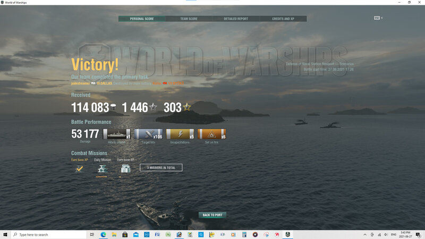This screenshot has width=425, height=239.
Task: Click the Battle Performance heading
Action: (x=91, y=122)
